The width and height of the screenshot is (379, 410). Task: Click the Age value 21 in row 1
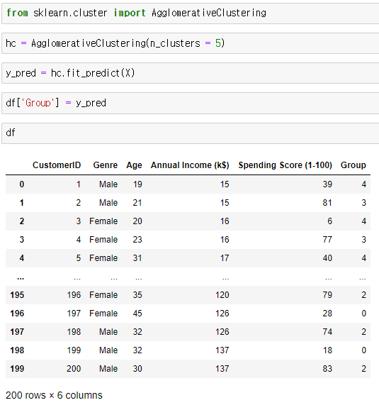pos(137,203)
